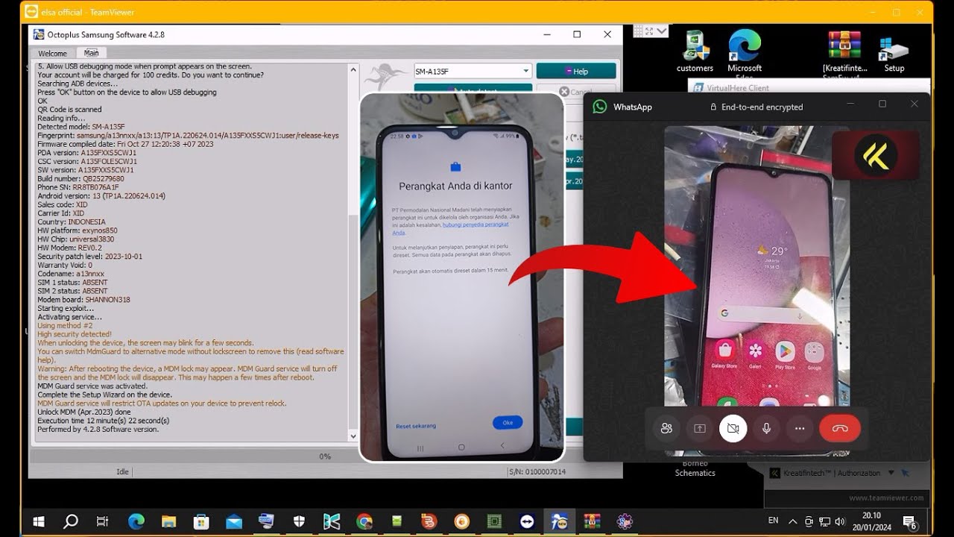The image size is (954, 537).
Task: Open participants list in the WhatsApp call
Action: [x=666, y=428]
